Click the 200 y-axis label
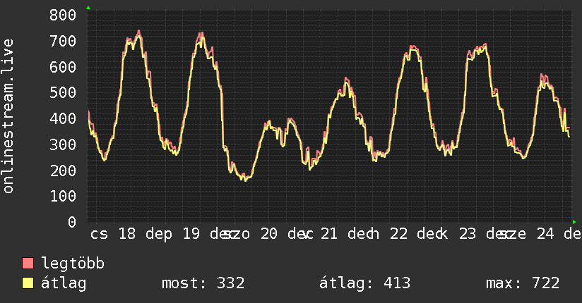The width and height of the screenshot is (582, 303). [63, 171]
